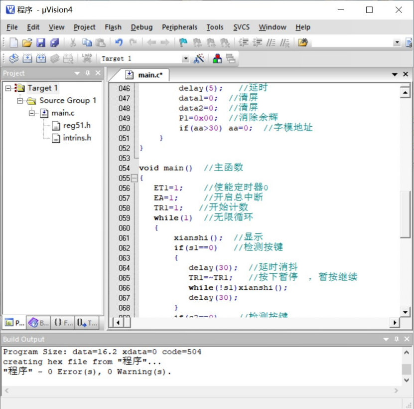Collapse the main.c include file list

[32, 113]
